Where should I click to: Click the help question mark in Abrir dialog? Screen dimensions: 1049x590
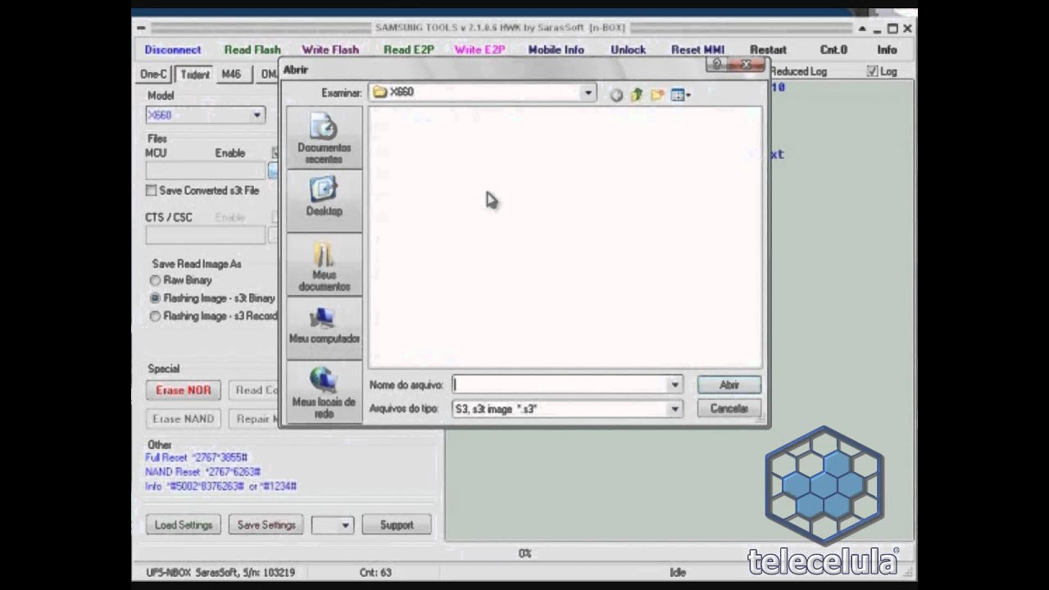click(717, 64)
